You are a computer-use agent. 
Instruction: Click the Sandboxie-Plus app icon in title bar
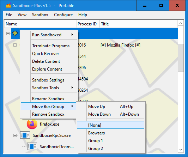point(8,5)
